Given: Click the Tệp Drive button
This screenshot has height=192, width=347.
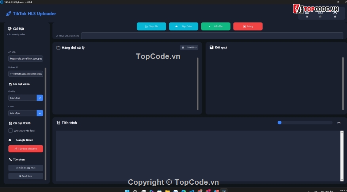Looking at the screenshot, I should click(184, 27).
